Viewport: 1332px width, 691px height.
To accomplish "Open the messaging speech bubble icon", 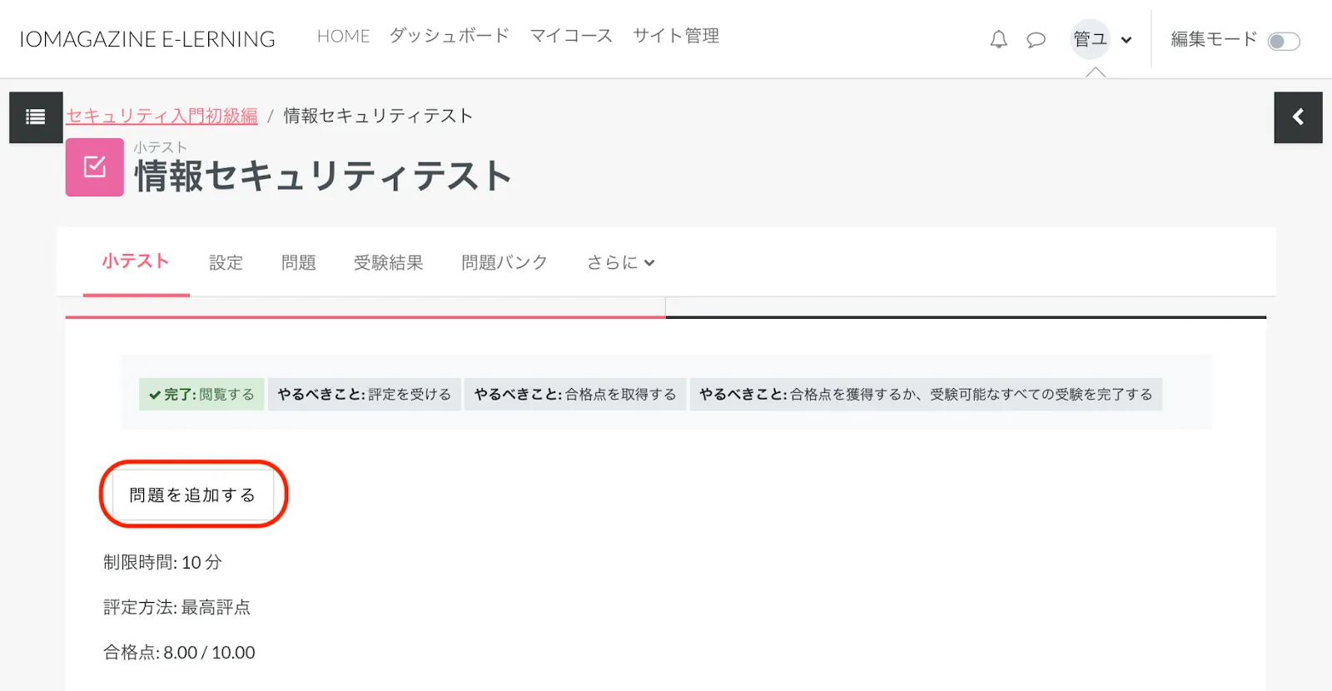I will 1036,39.
